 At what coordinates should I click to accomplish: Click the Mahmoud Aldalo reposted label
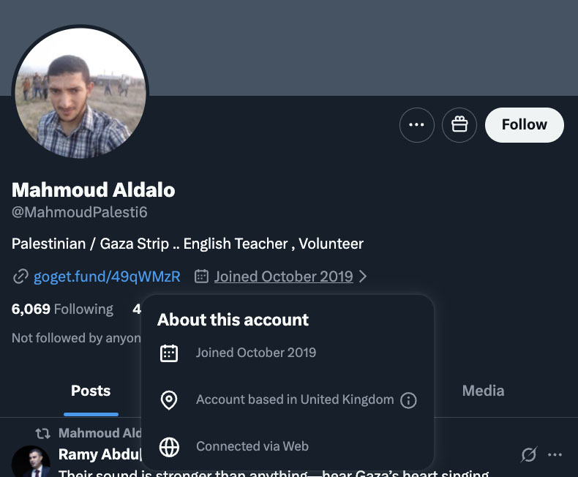(x=100, y=433)
